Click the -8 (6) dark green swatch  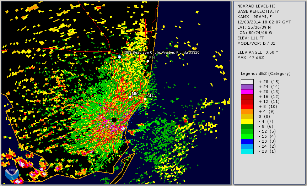tap(247, 126)
